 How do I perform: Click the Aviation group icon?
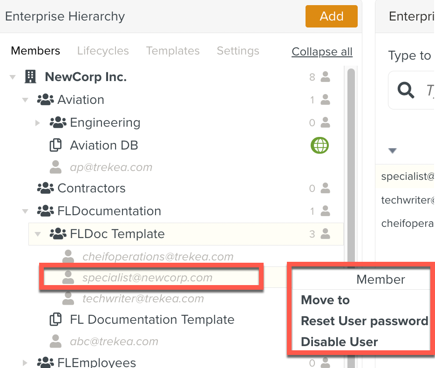pos(45,100)
